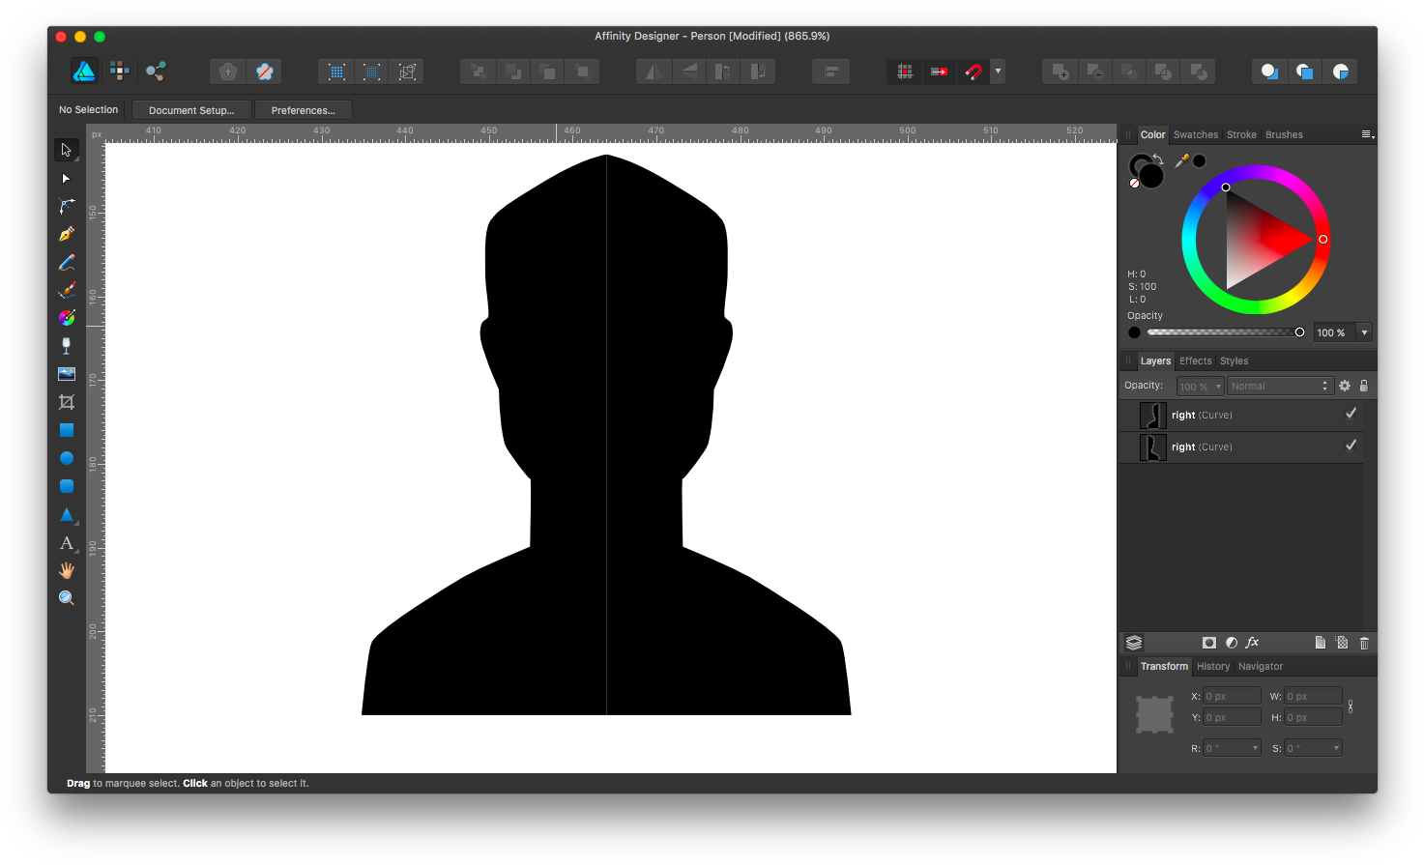Activate the Zoom tool magnifier
This screenshot has width=1424, height=865.
pyautogui.click(x=66, y=598)
